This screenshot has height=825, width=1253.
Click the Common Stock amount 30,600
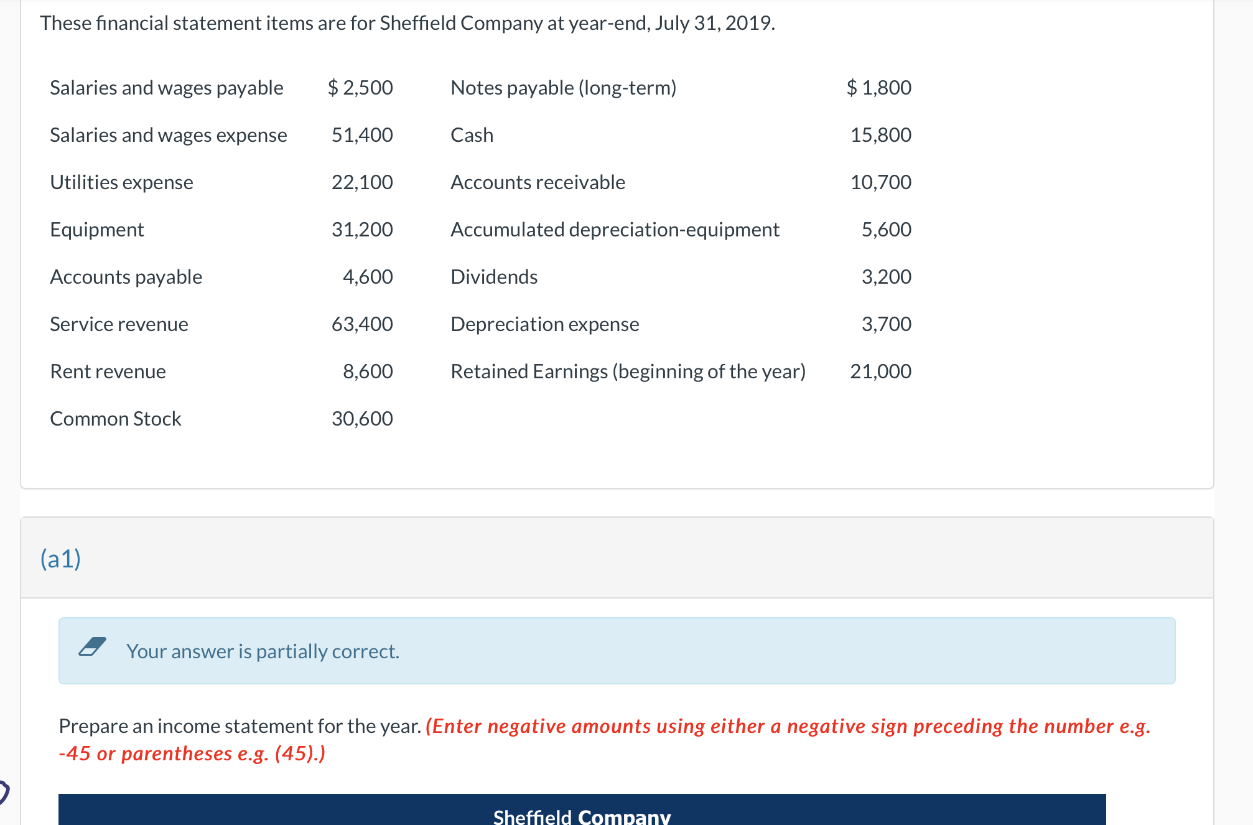tap(361, 419)
